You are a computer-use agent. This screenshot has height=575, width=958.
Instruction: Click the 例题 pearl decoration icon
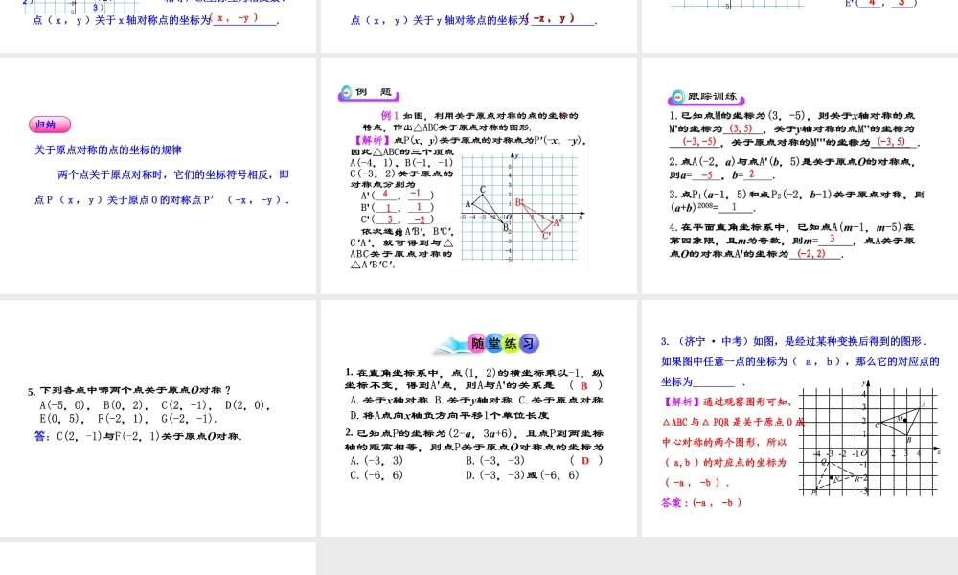pos(347,91)
